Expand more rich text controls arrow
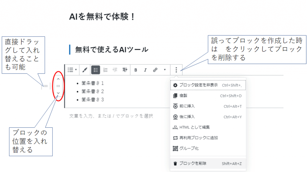 (165, 70)
